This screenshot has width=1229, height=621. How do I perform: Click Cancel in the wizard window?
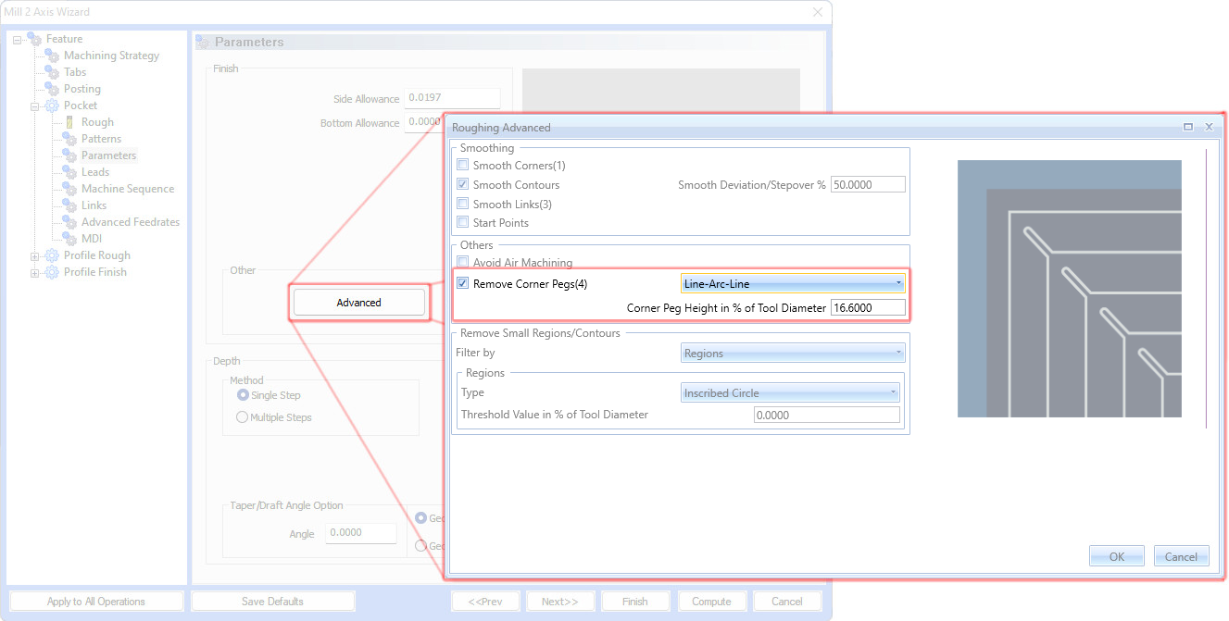787,602
